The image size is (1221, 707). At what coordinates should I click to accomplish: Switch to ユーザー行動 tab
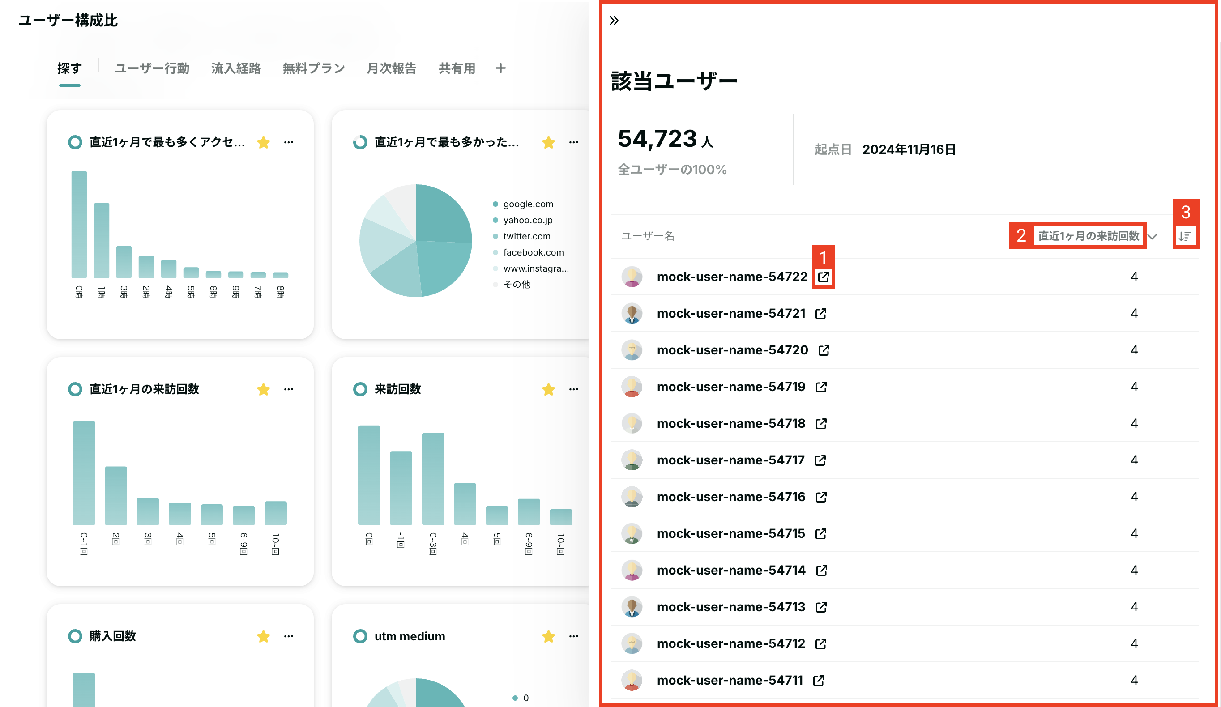pyautogui.click(x=152, y=68)
